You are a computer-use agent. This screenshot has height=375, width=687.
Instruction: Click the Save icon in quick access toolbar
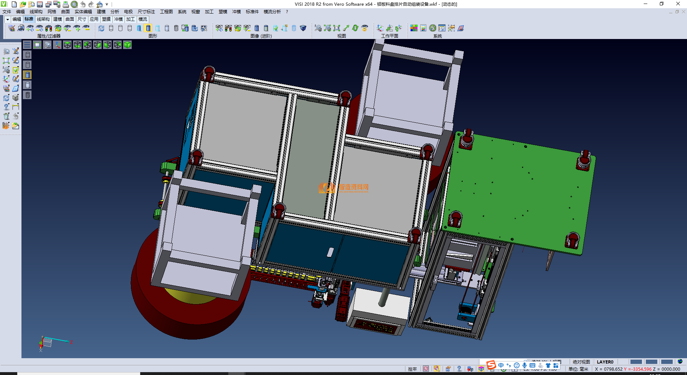[x=40, y=4]
